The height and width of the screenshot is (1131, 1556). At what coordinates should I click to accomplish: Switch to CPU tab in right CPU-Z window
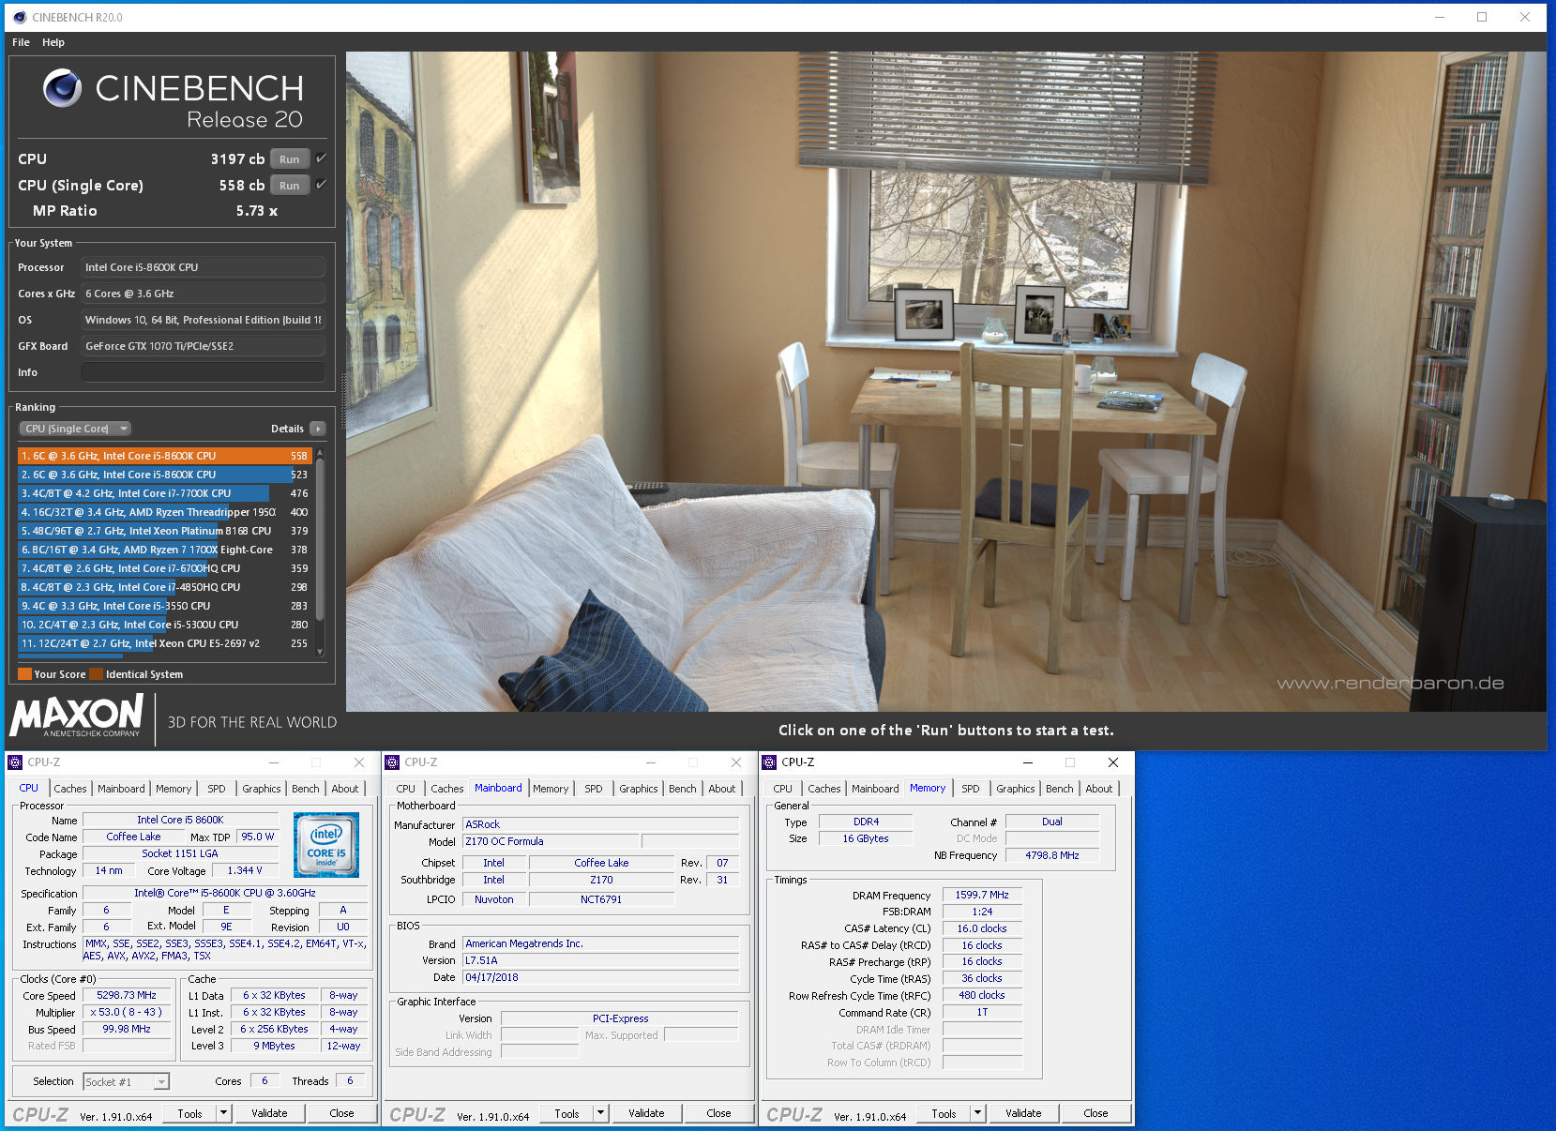[x=783, y=789]
